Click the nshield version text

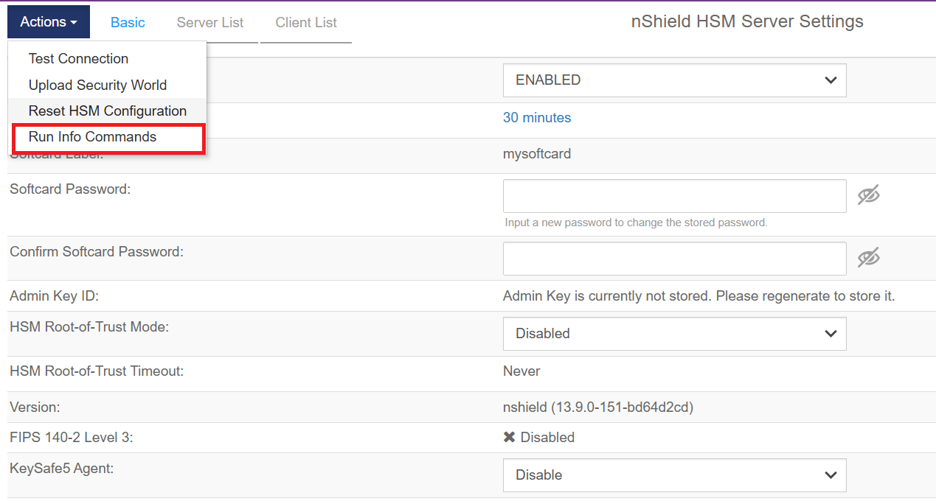coord(597,407)
